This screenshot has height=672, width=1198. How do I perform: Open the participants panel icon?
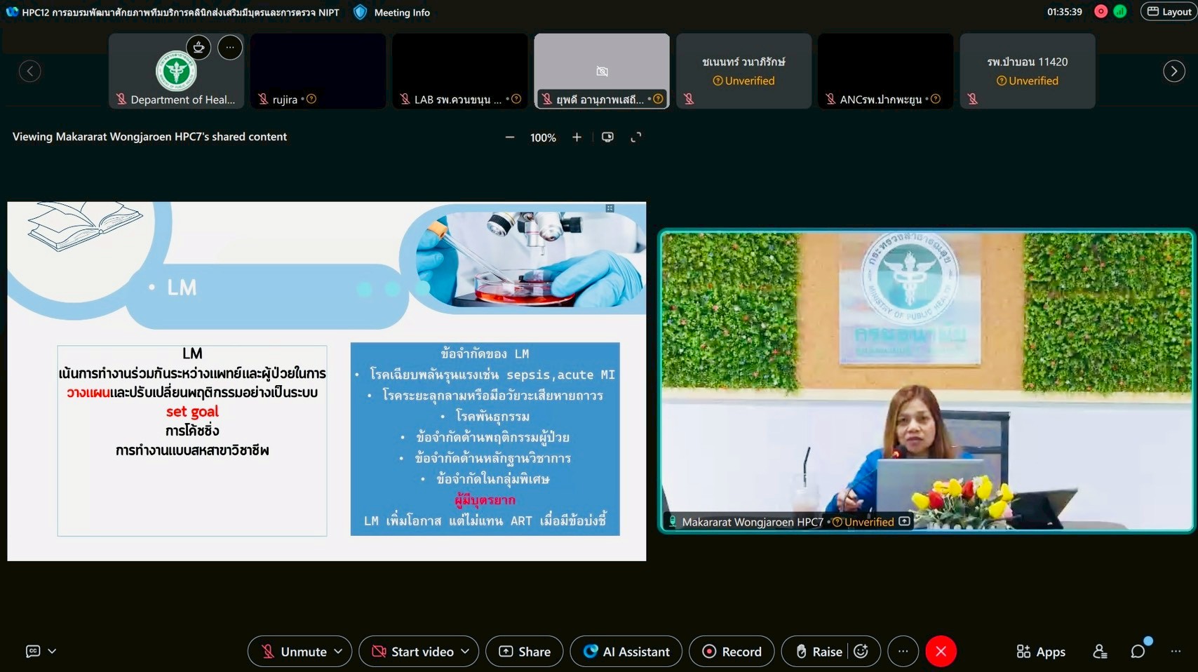(x=1100, y=652)
